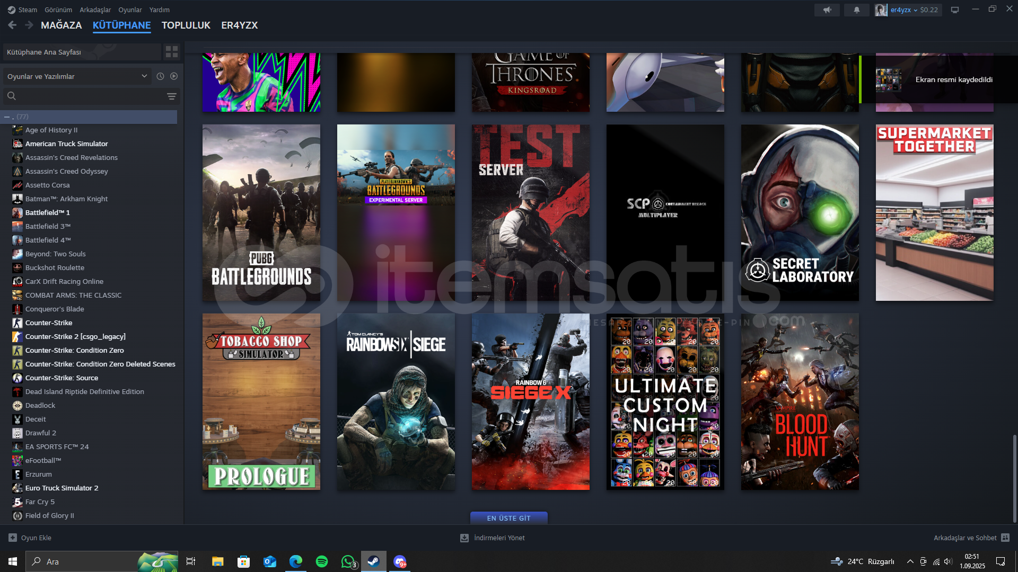Select Deadlock icon in game list

17,405
